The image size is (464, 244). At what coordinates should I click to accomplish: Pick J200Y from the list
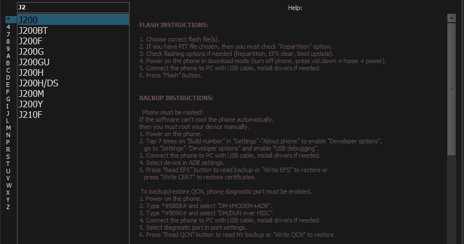[73, 104]
